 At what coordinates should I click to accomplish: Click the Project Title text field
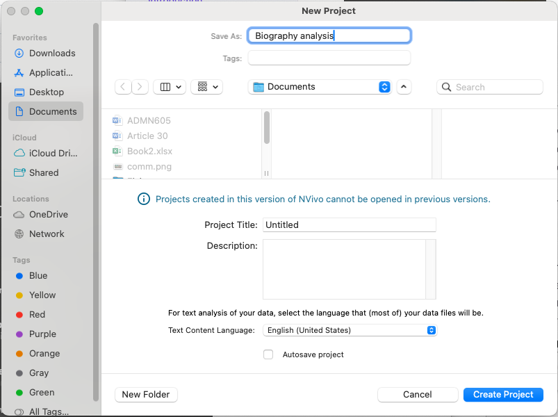349,224
